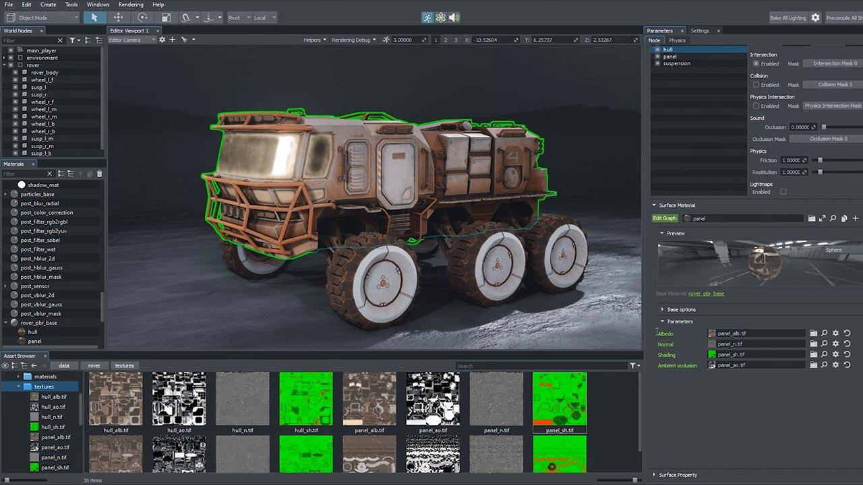Collapse the Surface Material section
Screen dimensions: 863x485
[654, 205]
